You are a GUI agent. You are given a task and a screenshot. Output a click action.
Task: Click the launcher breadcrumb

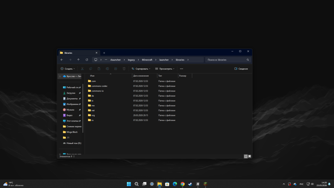pyautogui.click(x=164, y=60)
